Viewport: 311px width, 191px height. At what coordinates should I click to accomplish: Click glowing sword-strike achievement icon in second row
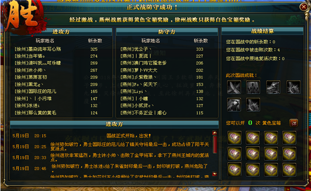point(253,105)
